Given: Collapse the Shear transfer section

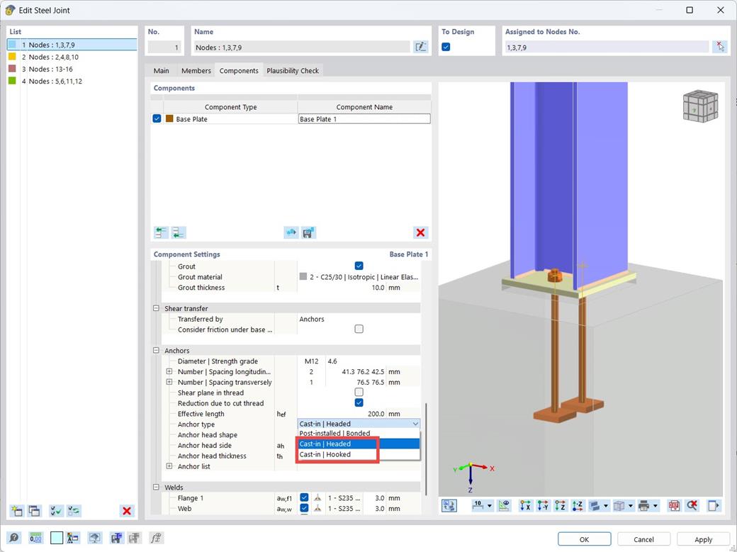Looking at the screenshot, I should click(x=156, y=308).
